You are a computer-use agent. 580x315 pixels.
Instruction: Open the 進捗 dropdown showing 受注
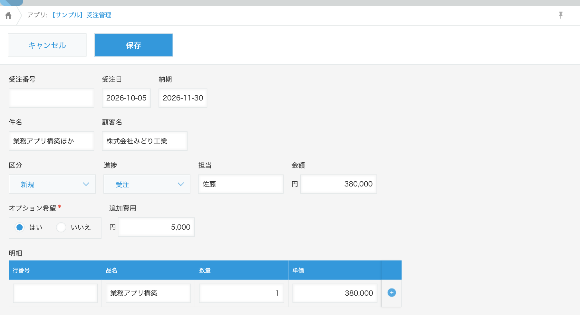click(x=147, y=184)
